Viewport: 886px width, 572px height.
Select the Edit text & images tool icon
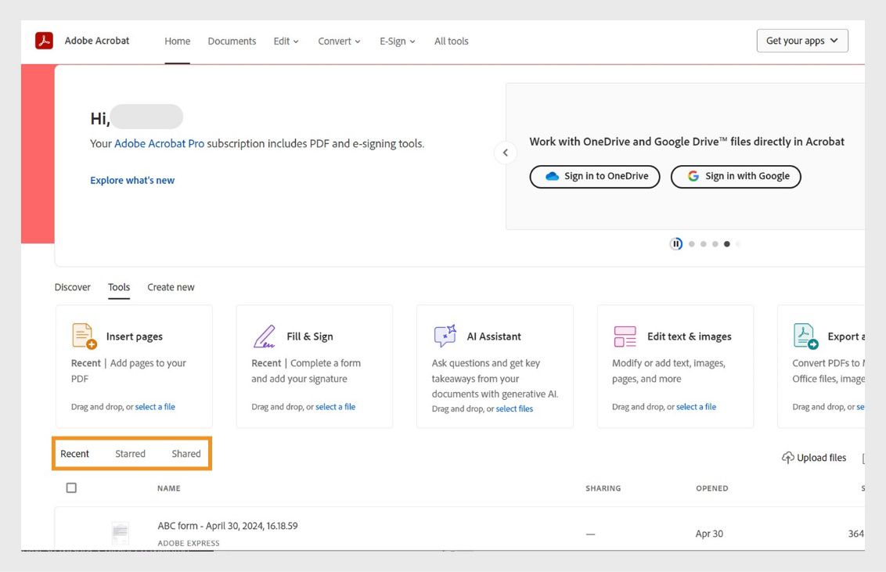[625, 335]
